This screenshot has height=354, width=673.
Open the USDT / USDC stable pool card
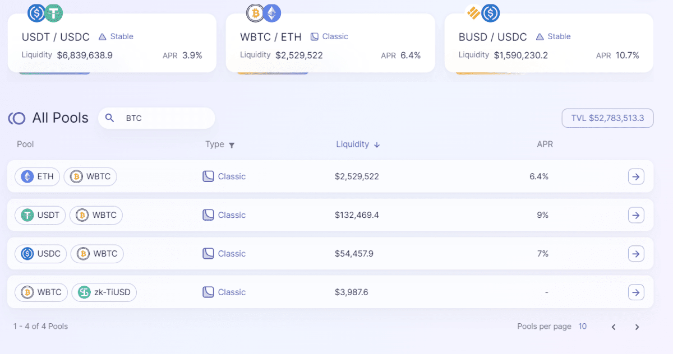point(112,43)
